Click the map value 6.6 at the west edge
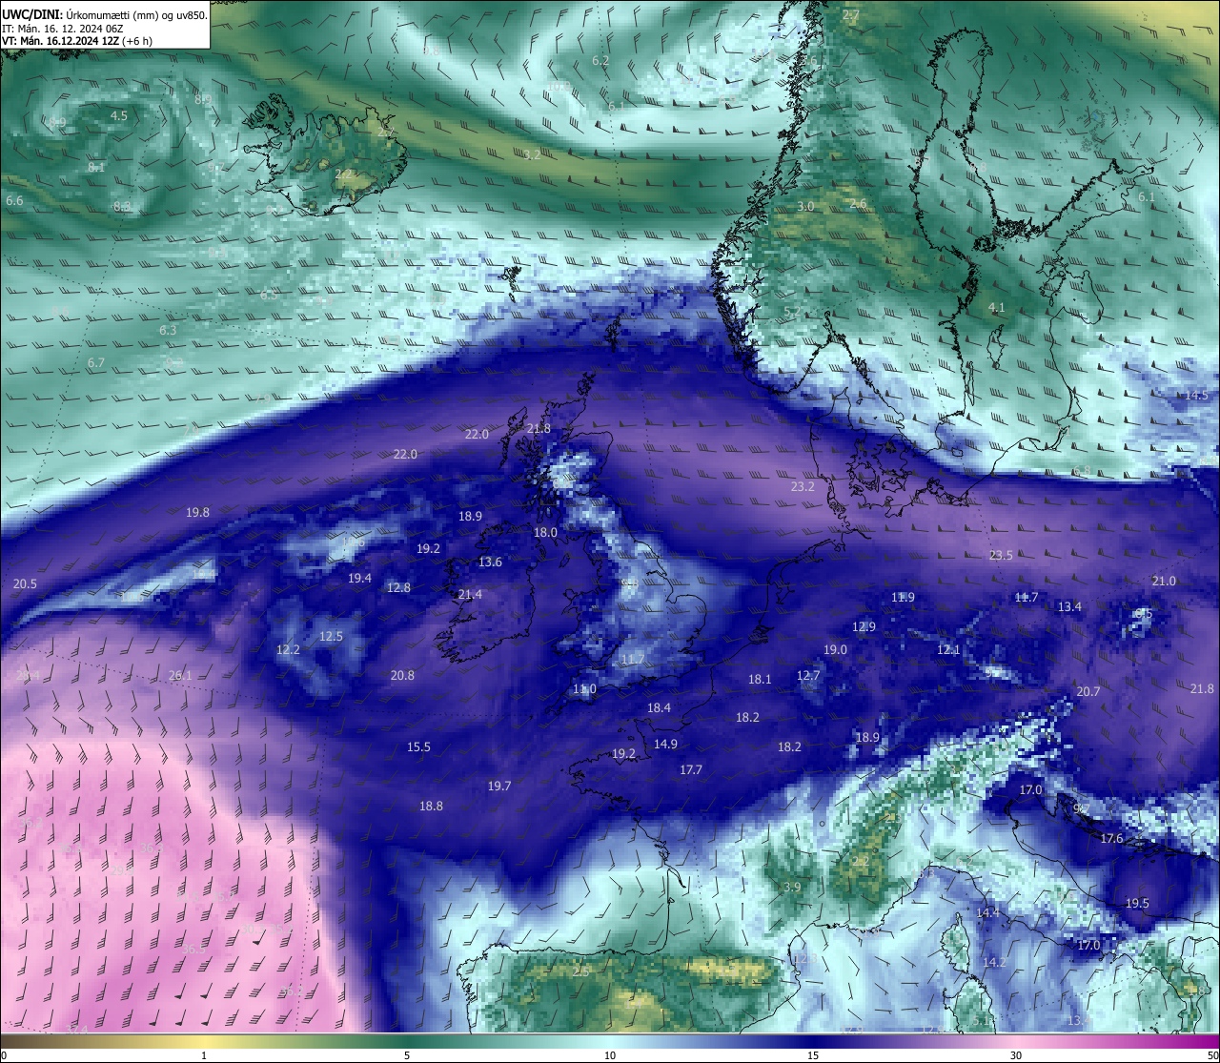Screen dimensions: 1220x1063 [x=14, y=200]
